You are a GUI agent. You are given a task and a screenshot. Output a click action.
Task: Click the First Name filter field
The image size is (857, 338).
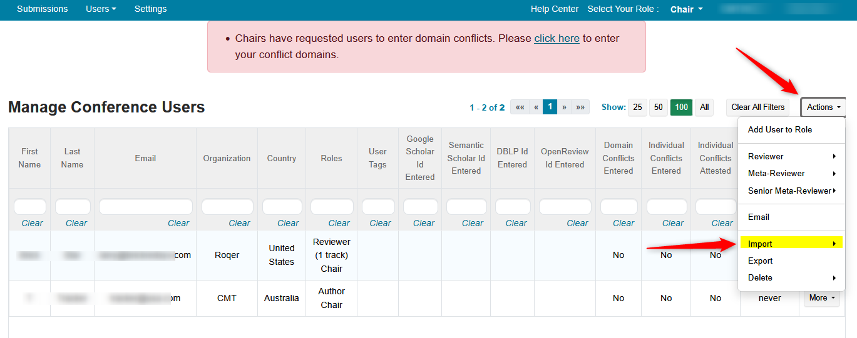30,207
